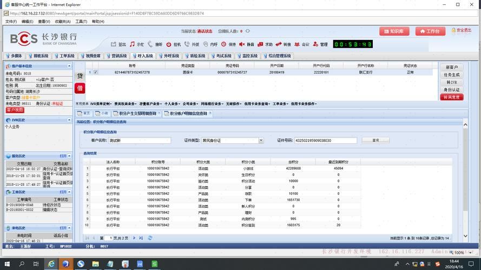
Task: Click the red 转满意度 button
Action: click(x=452, y=97)
